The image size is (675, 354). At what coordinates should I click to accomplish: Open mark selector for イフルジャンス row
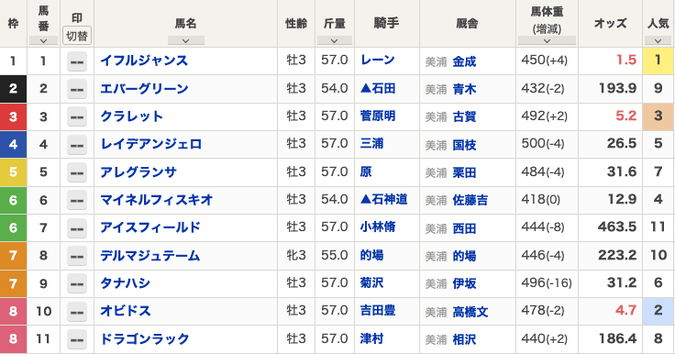77,61
